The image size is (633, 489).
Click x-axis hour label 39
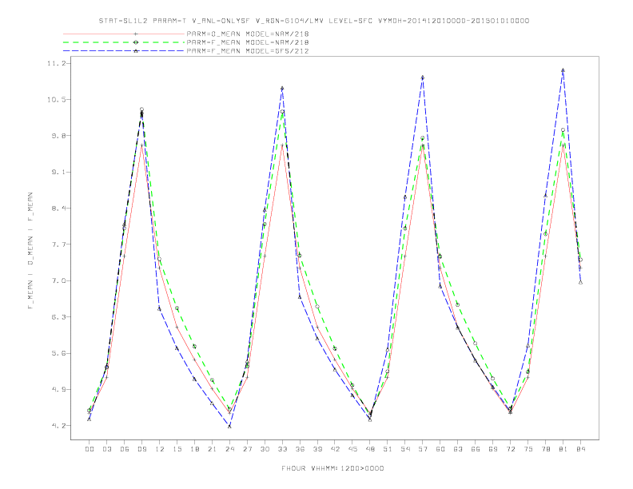(317, 449)
